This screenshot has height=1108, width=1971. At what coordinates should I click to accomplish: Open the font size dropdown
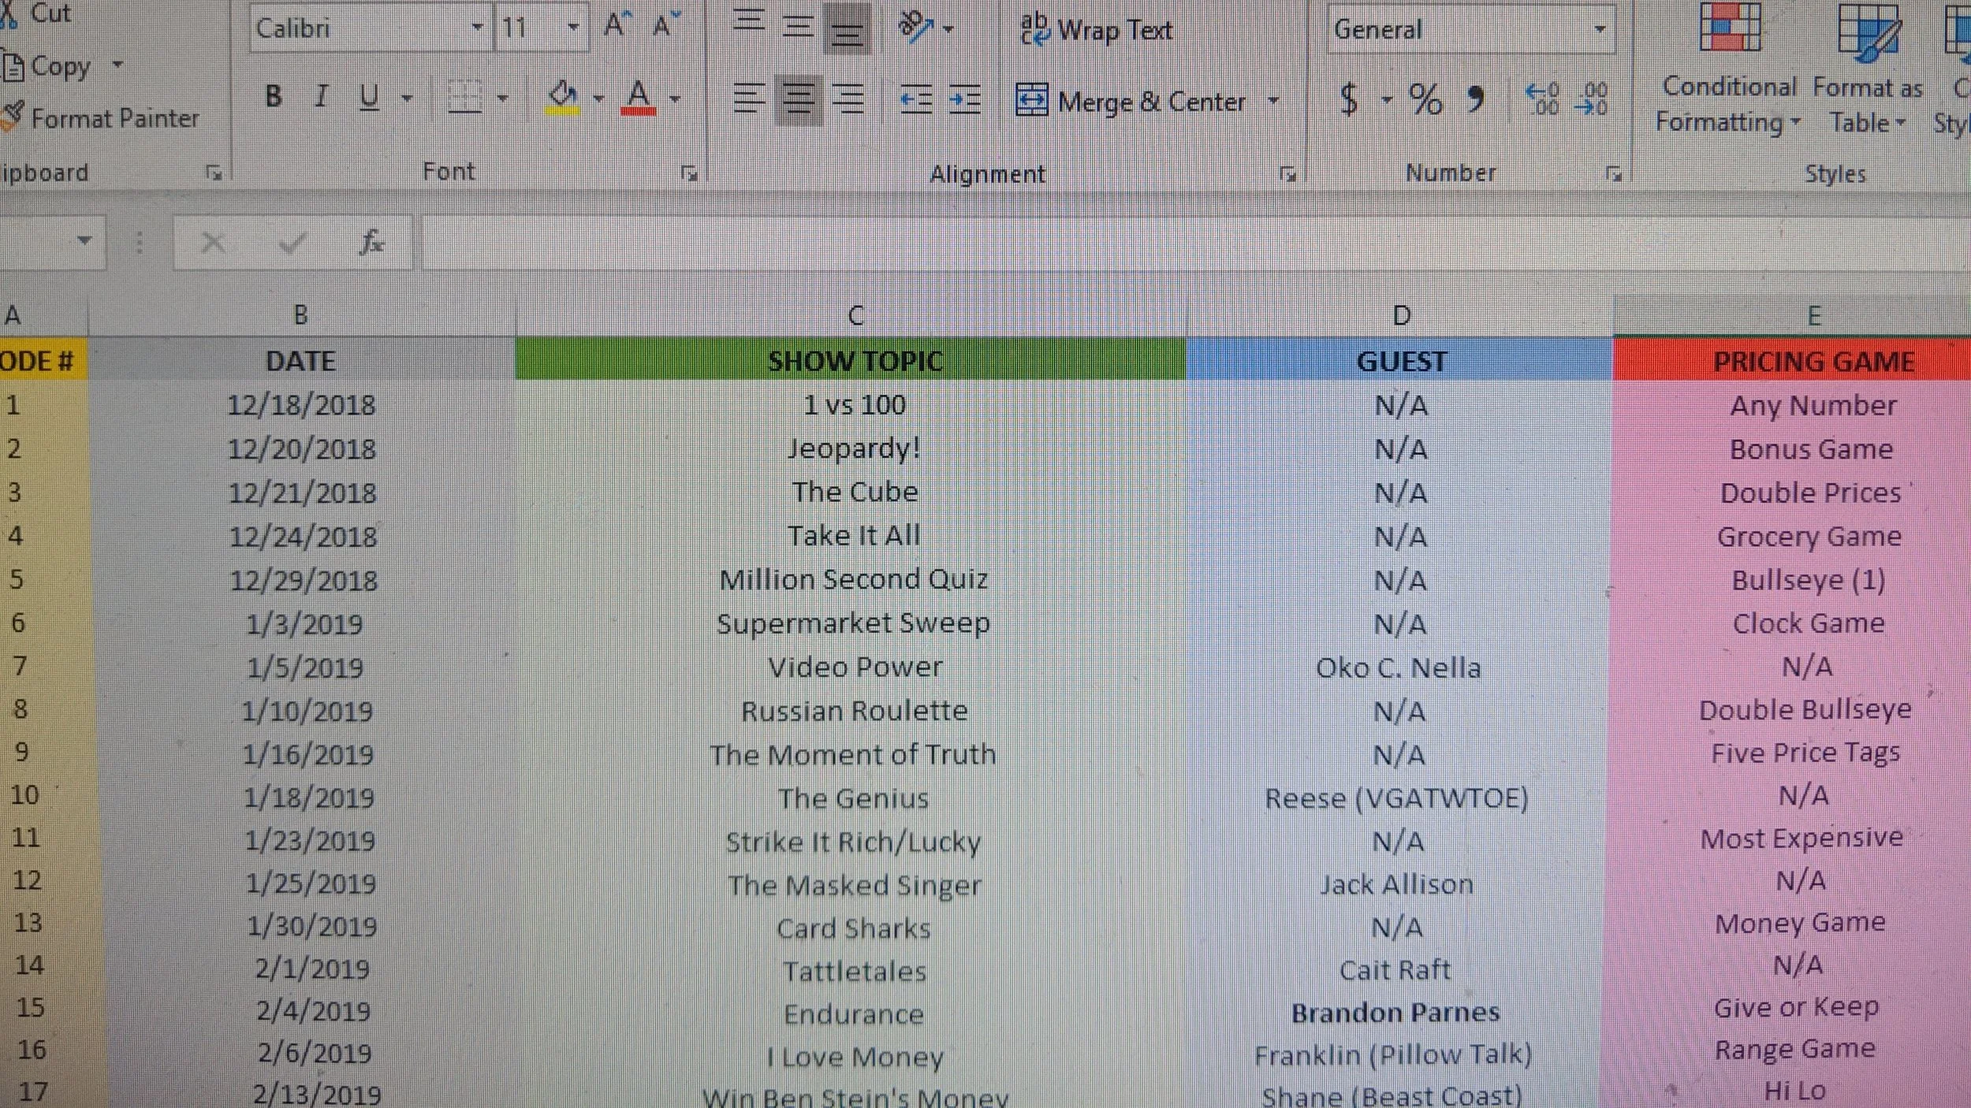click(573, 28)
